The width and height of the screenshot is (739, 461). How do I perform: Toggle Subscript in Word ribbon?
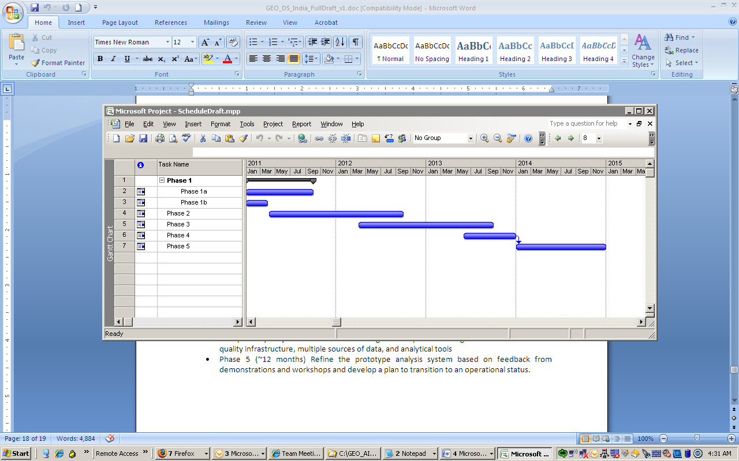click(x=162, y=59)
